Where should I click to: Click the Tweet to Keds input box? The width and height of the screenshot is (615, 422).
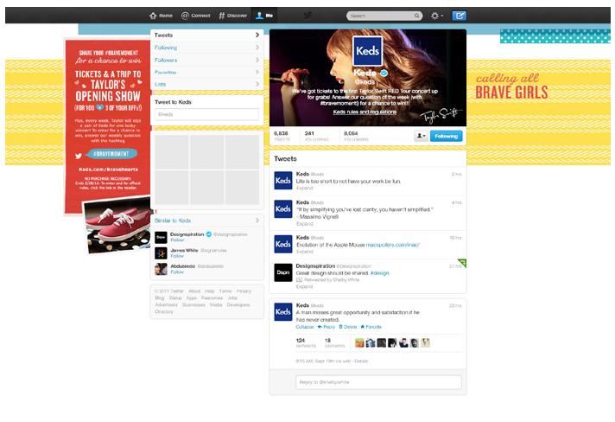coord(206,114)
